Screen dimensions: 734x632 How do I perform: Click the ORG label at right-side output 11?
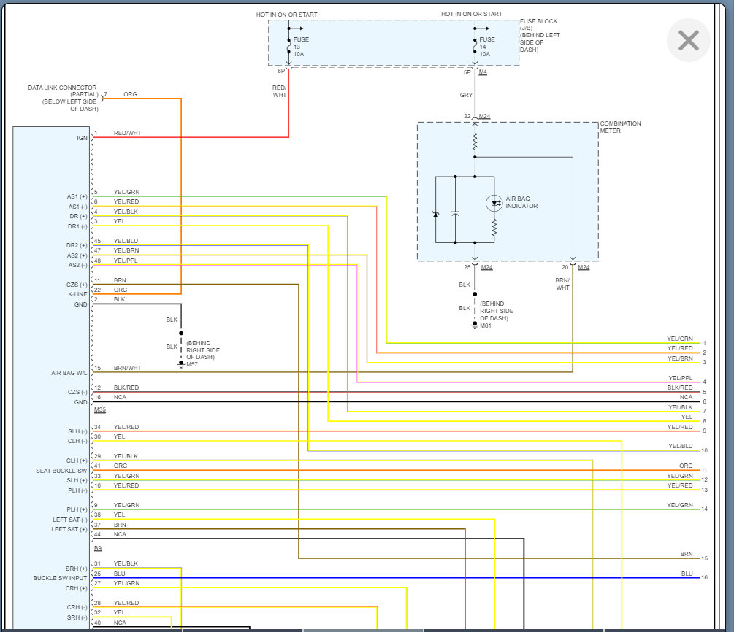point(686,466)
